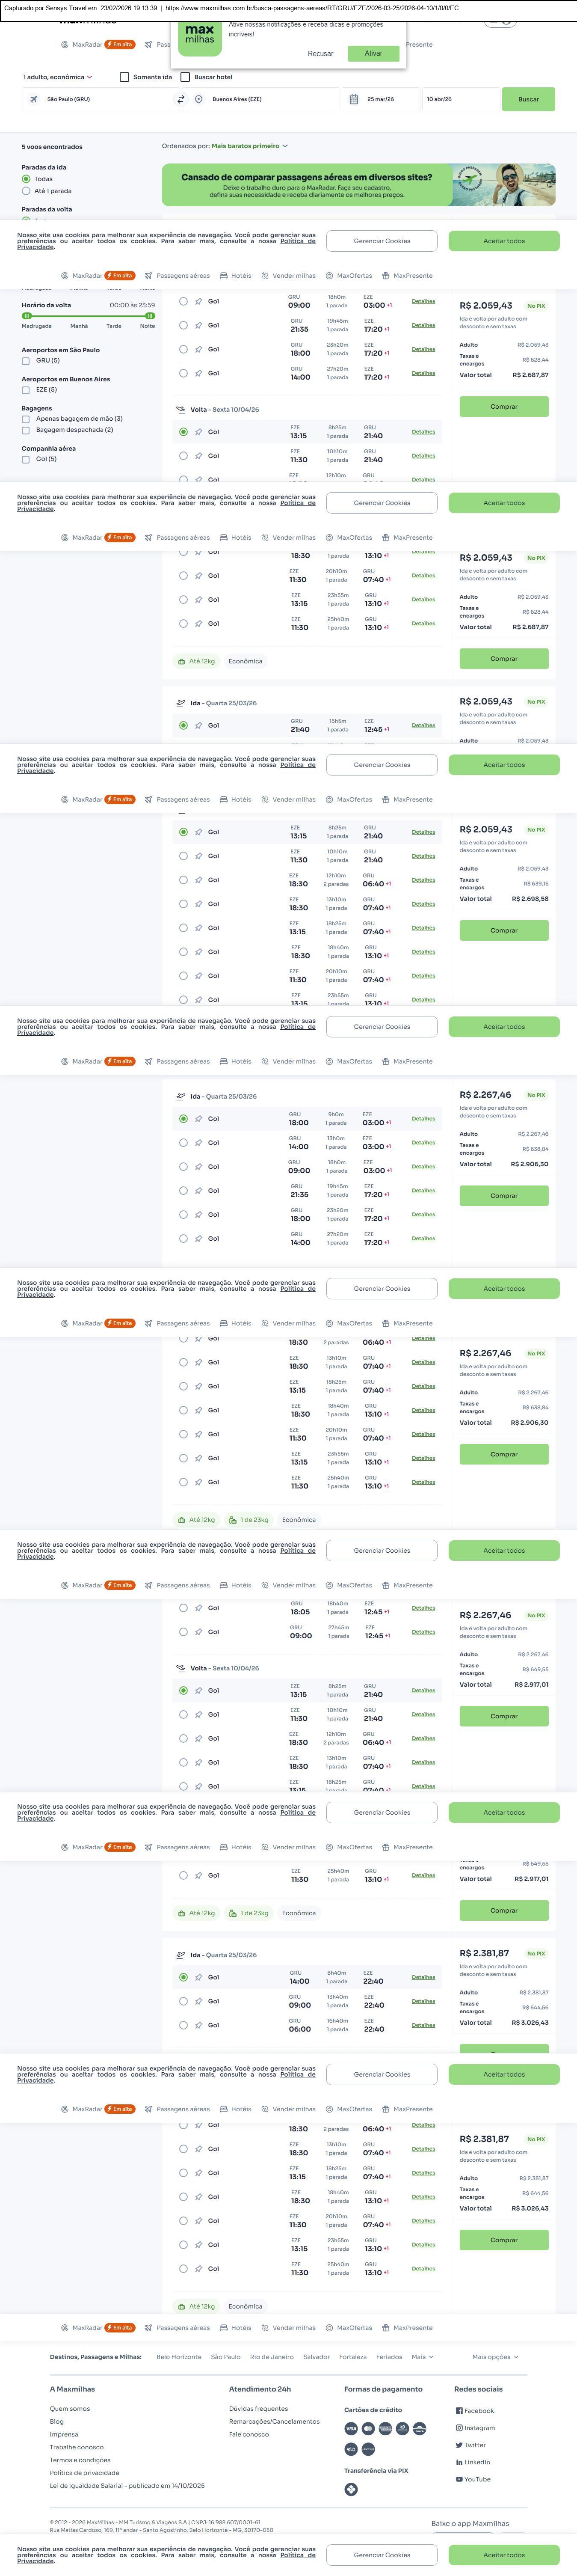Image resolution: width=577 pixels, height=2576 pixels.
Task: Click right handle of Horário da volta slider
Action: [x=150, y=316]
